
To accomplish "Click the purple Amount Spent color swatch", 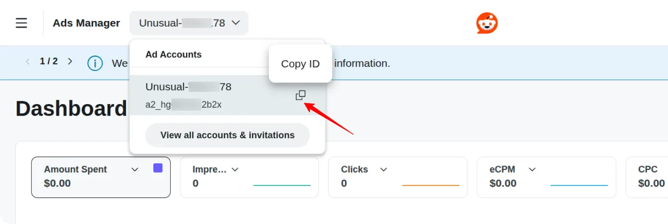I will [158, 168].
